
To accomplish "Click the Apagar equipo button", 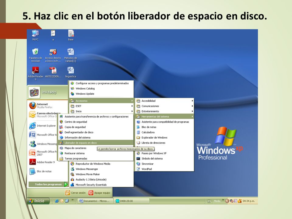I will (99, 193).
